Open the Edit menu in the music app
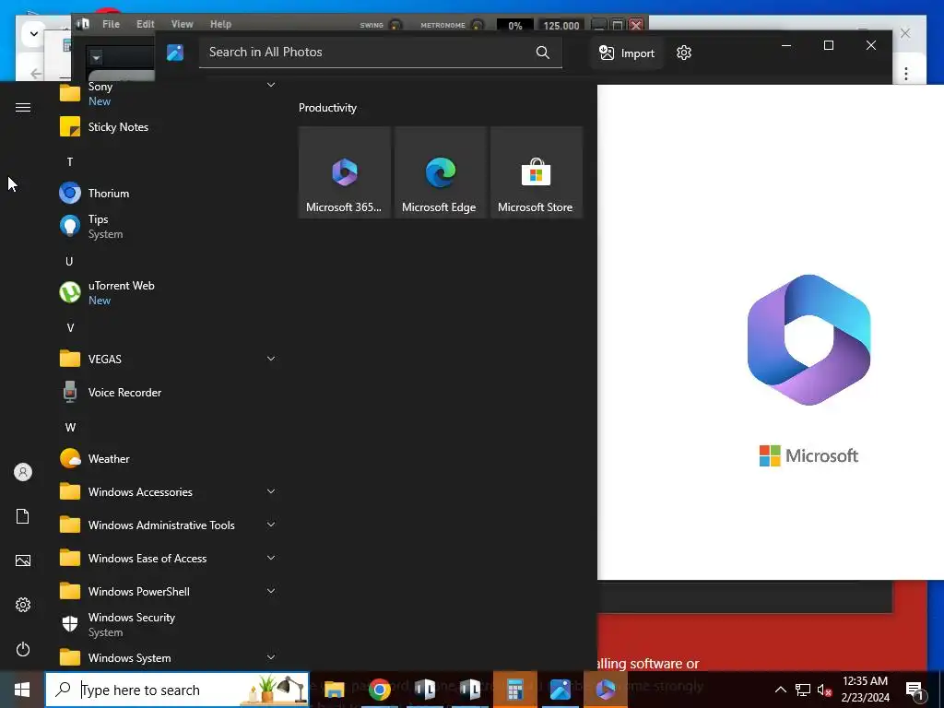The width and height of the screenshot is (944, 708). (145, 24)
